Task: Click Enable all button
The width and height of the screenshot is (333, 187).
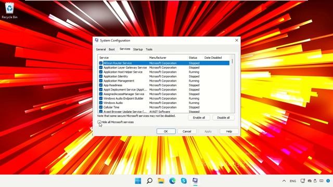Action: tap(199, 118)
